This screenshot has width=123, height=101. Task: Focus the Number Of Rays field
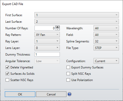pos(45,28)
